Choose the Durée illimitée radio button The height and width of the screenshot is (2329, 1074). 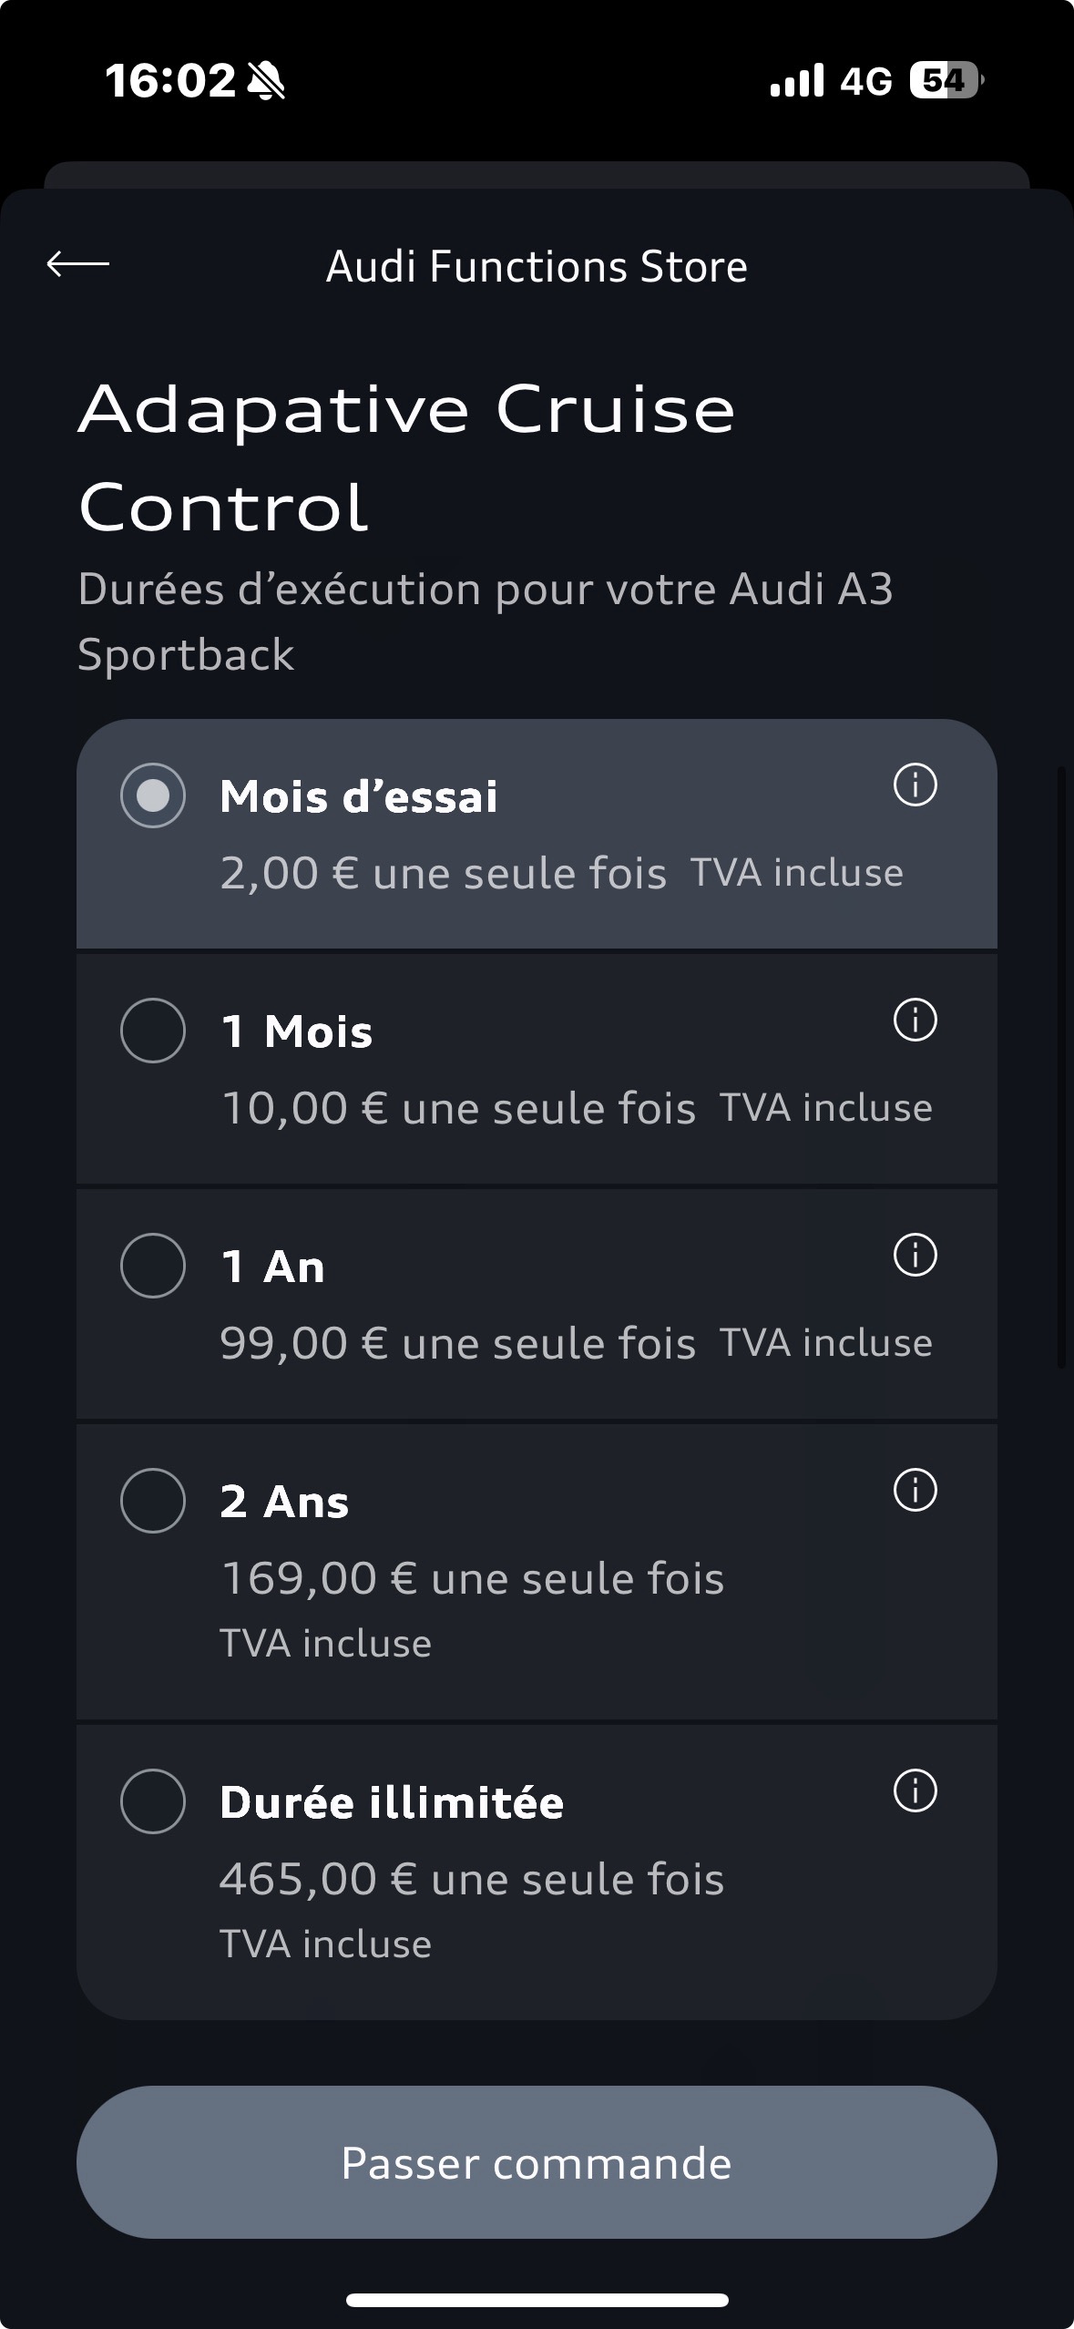(153, 1801)
